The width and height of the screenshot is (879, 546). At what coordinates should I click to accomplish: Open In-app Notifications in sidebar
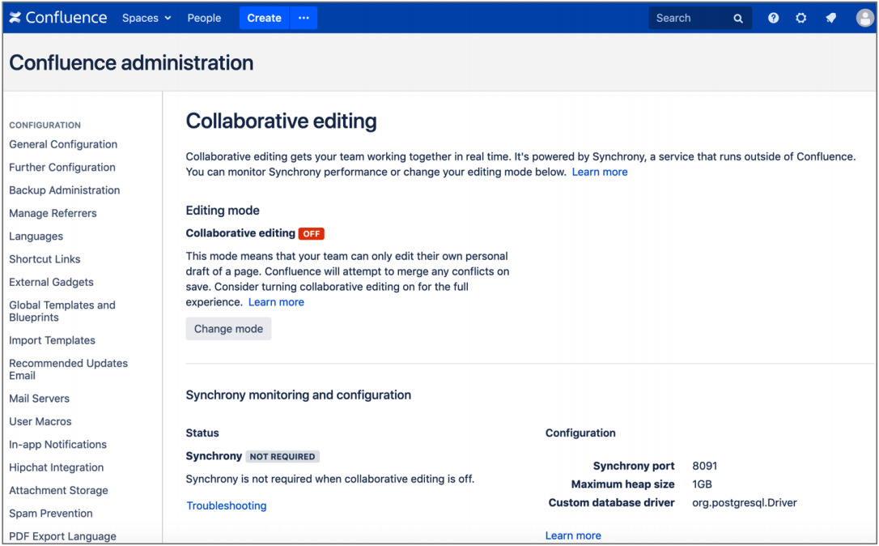pos(57,445)
